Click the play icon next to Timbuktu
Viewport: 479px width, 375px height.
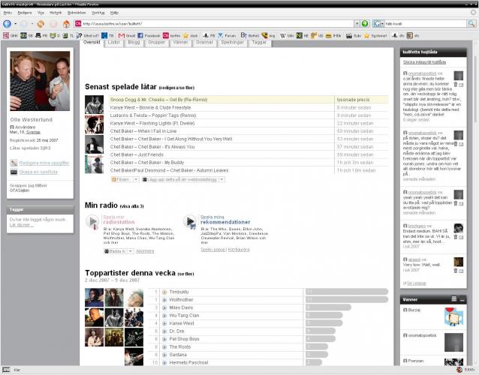[x=164, y=291]
